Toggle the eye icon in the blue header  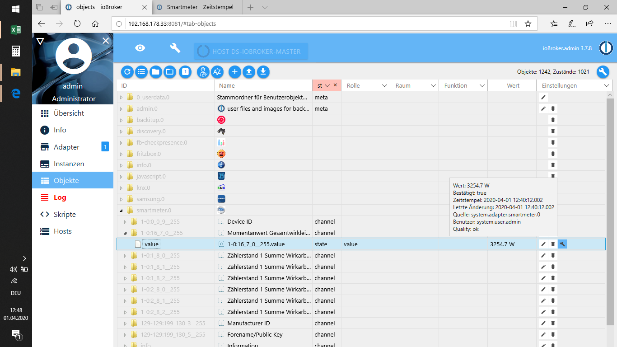140,48
